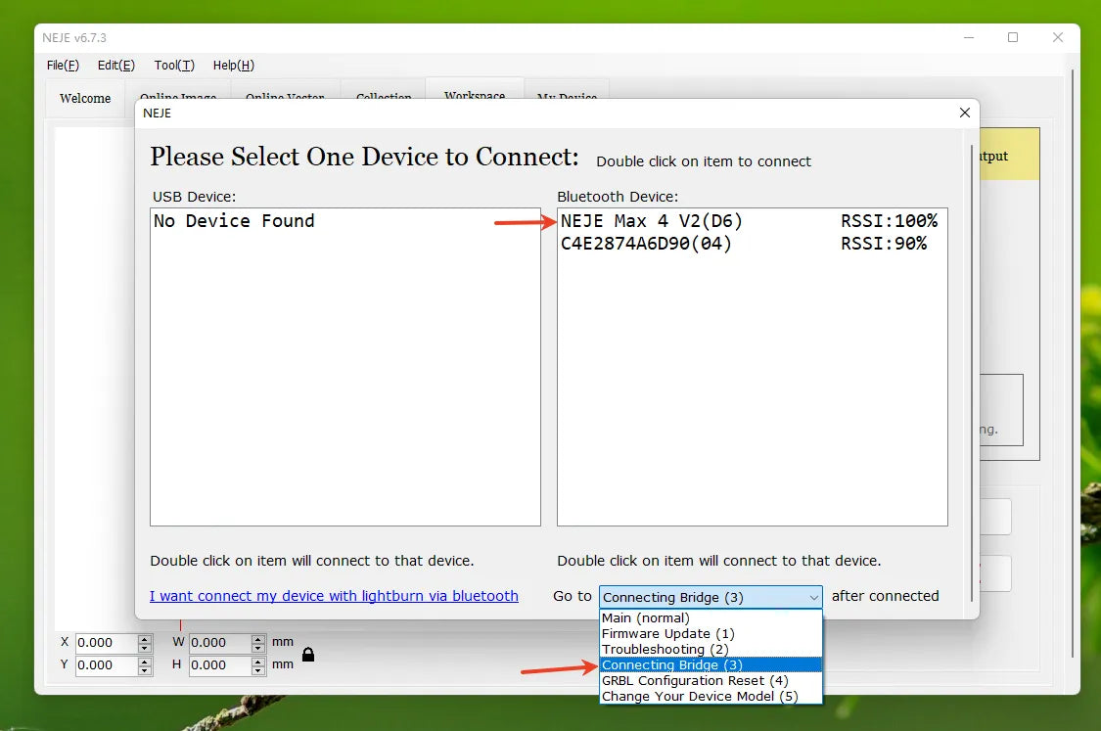Viewport: 1101px width, 731px height.
Task: Collapse the Go to combo box arrow
Action: (813, 597)
